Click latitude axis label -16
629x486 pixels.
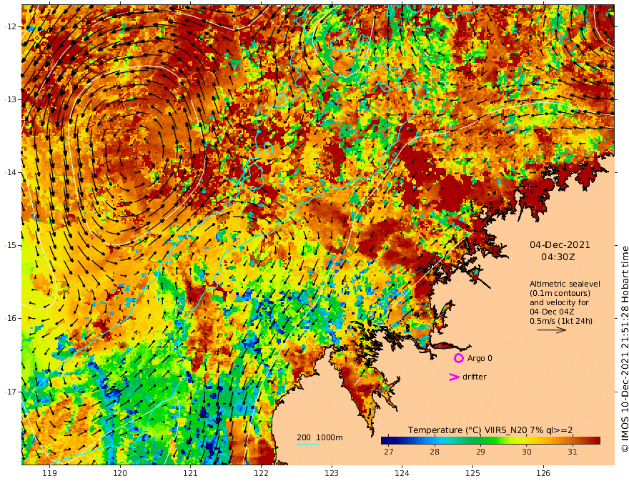pyautogui.click(x=11, y=318)
